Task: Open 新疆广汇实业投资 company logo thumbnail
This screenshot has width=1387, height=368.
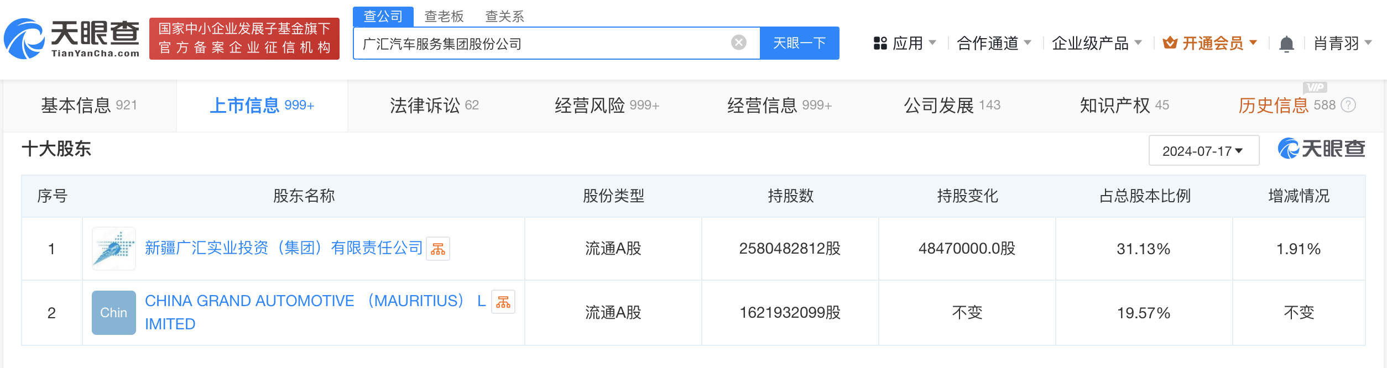Action: tap(114, 249)
